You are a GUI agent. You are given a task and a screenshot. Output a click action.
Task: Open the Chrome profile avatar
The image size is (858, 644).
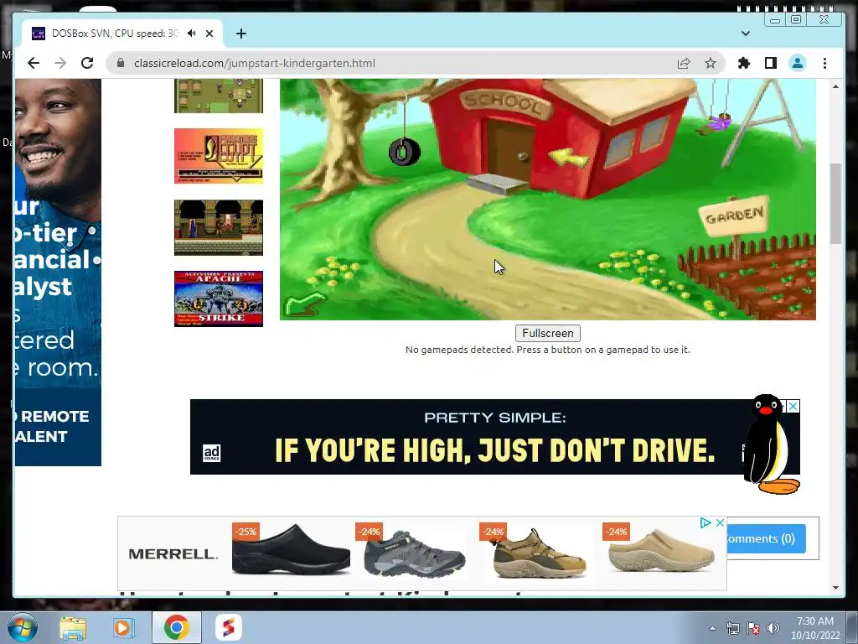coord(798,63)
